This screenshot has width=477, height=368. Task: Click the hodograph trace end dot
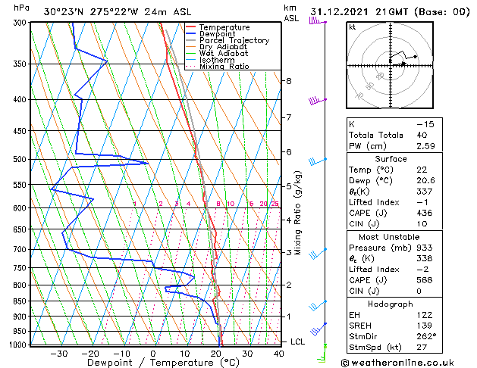(x=416, y=57)
